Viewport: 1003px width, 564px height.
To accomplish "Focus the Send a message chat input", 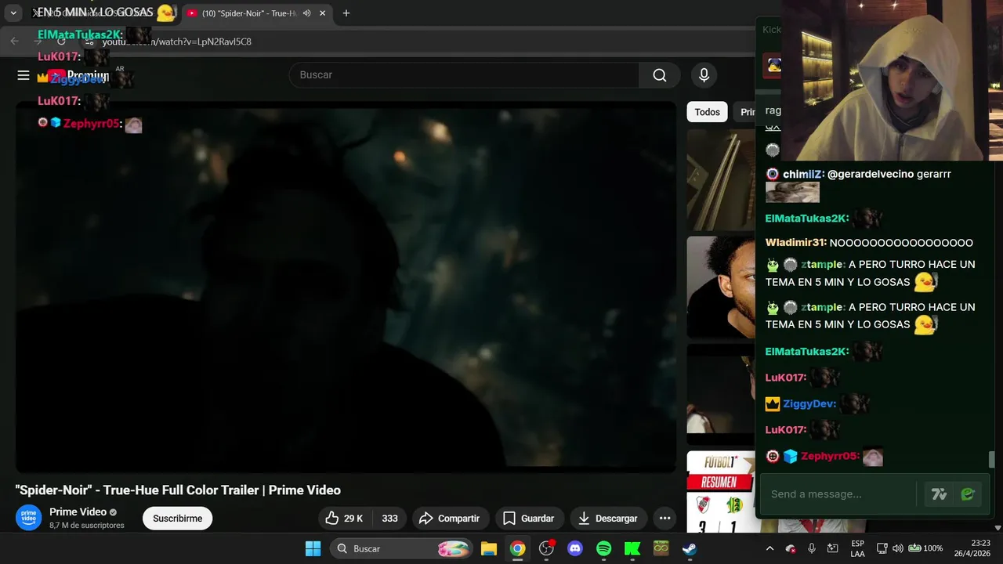I will point(840,494).
